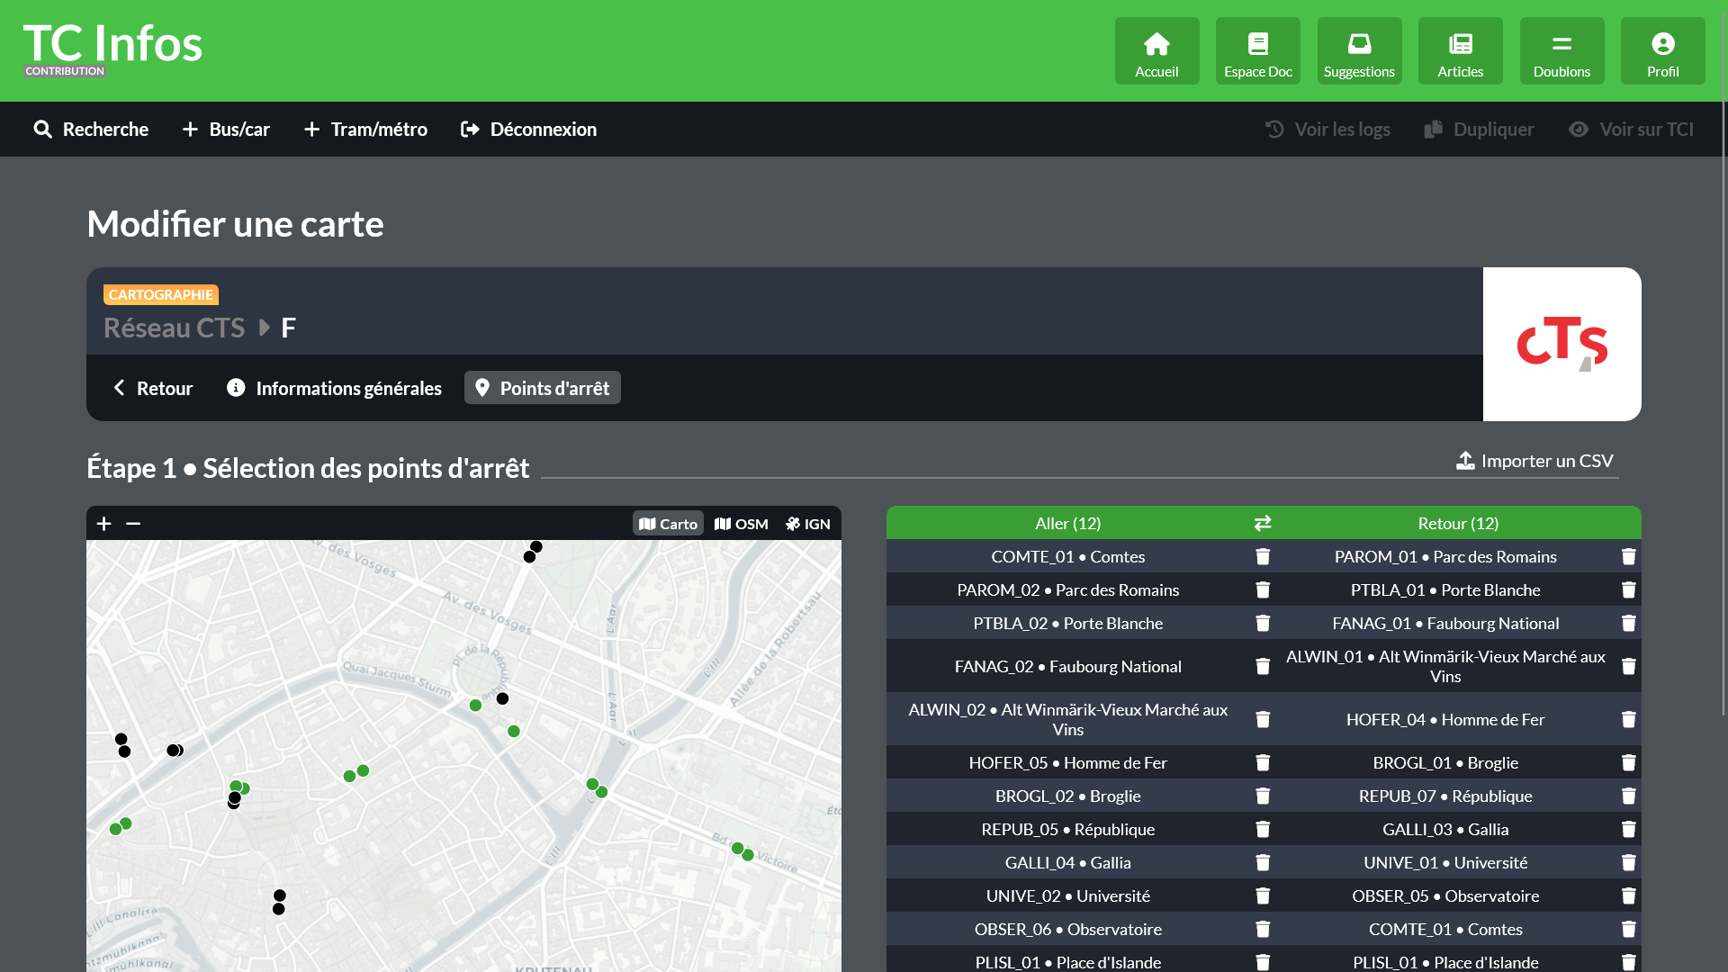The height and width of the screenshot is (972, 1728).
Task: Open the Suggestions panel
Action: pyautogui.click(x=1359, y=50)
